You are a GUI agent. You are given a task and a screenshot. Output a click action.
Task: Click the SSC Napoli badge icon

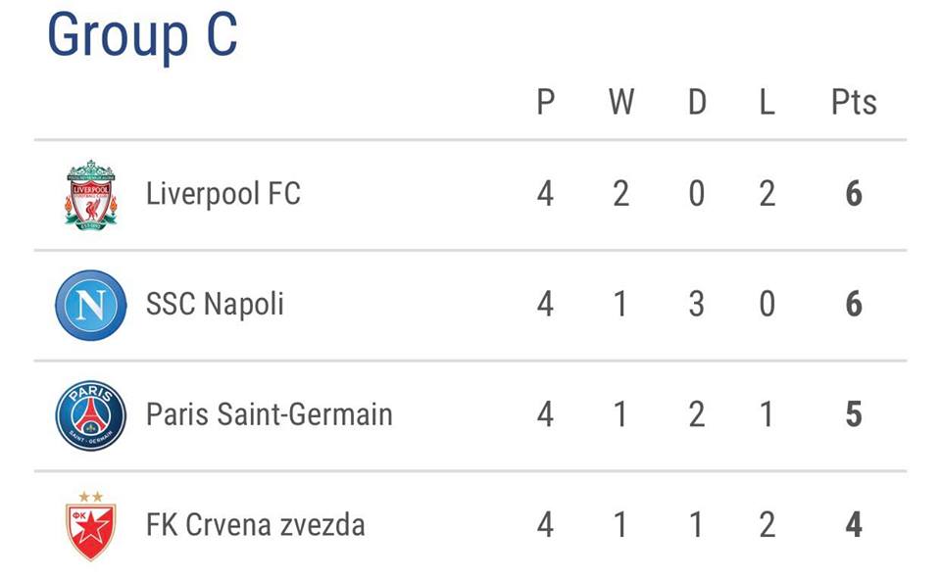(91, 305)
